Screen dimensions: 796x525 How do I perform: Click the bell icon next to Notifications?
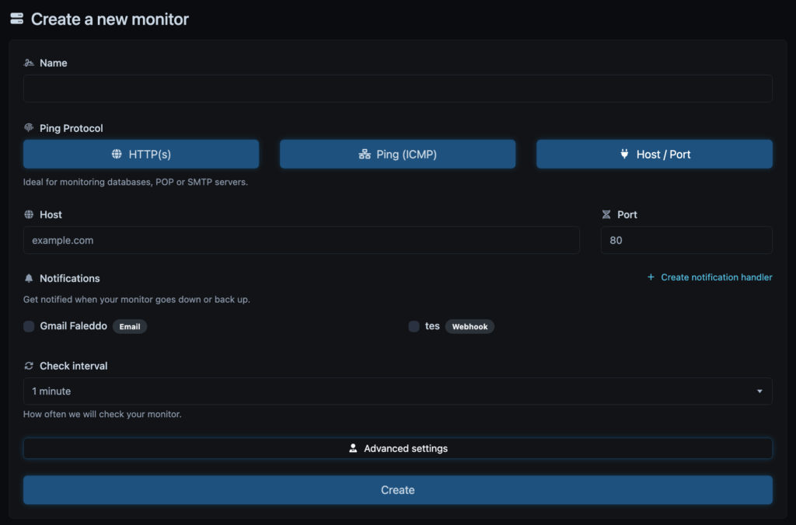pos(29,278)
